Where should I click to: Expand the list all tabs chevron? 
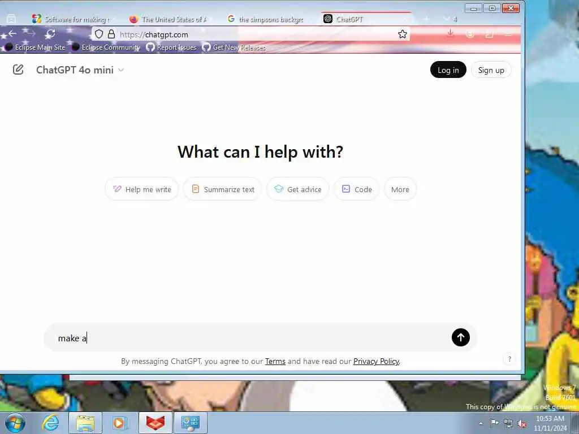pos(447,19)
